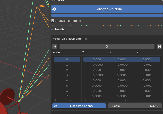
Task: Jump to the last node index
Action: coord(159,46)
